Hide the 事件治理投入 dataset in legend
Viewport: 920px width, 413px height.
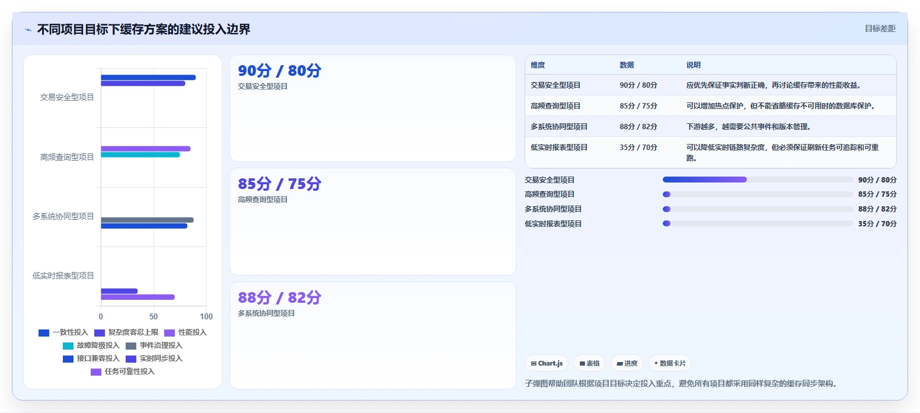(154, 345)
